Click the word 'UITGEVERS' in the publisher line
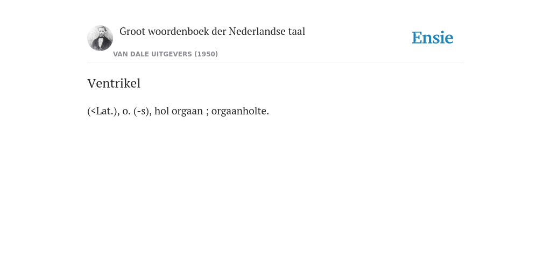The image size is (551, 275). click(172, 54)
